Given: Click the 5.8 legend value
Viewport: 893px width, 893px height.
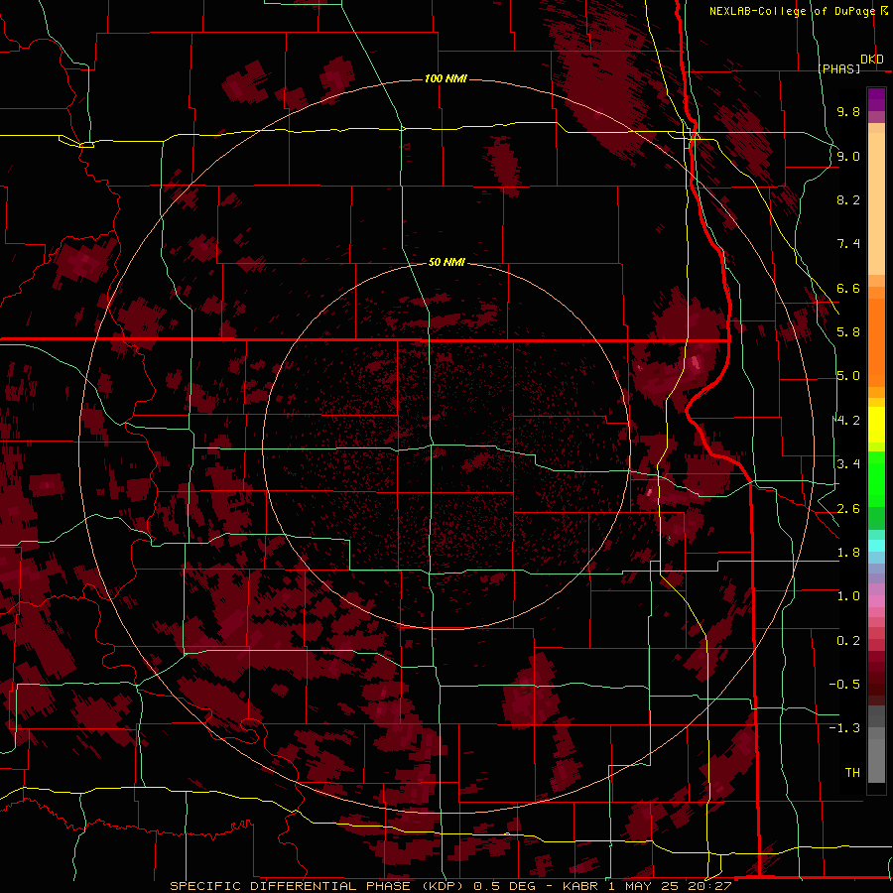Looking at the screenshot, I should pyautogui.click(x=848, y=332).
